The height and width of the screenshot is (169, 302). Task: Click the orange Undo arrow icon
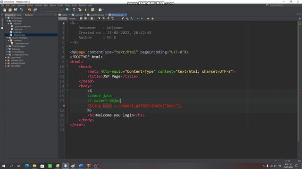coord(29,10)
